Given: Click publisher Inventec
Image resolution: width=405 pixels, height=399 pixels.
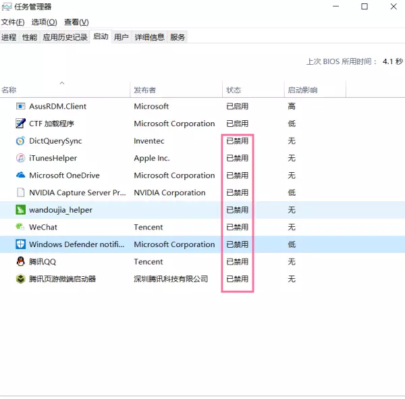Looking at the screenshot, I should [149, 141].
